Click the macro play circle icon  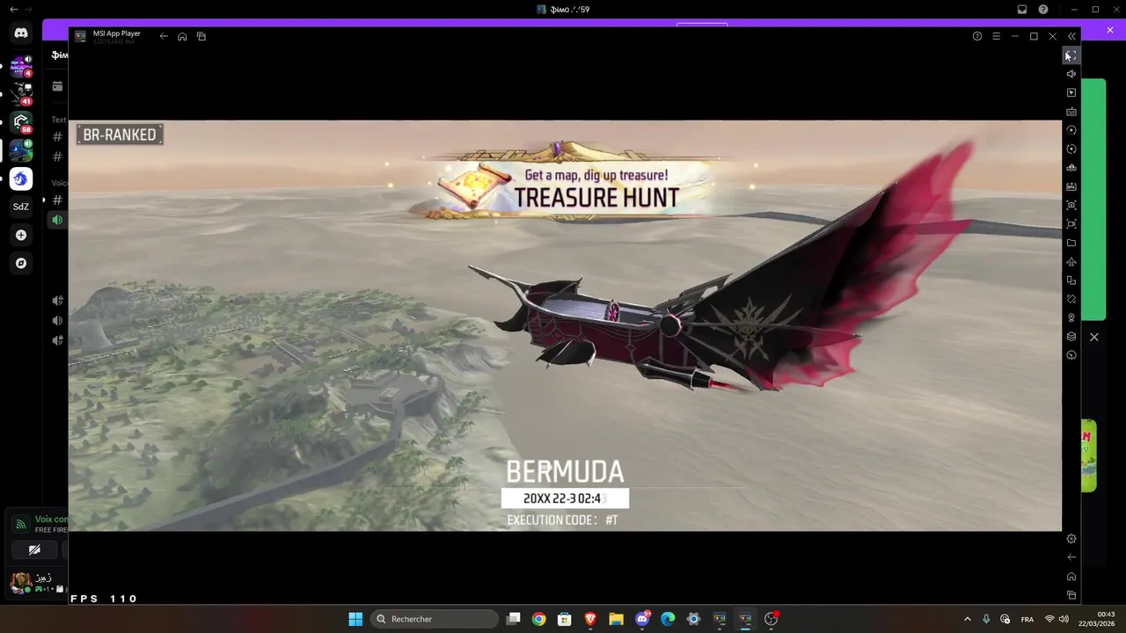pos(1071,130)
